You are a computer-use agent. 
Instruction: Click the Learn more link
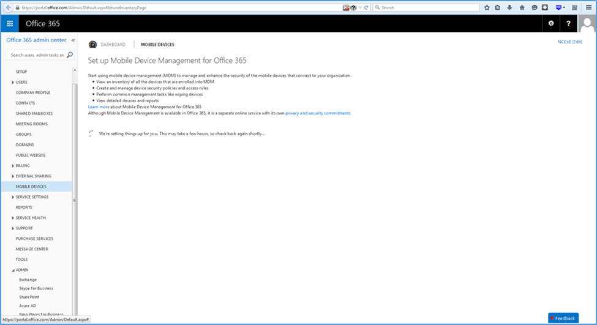pyautogui.click(x=99, y=107)
